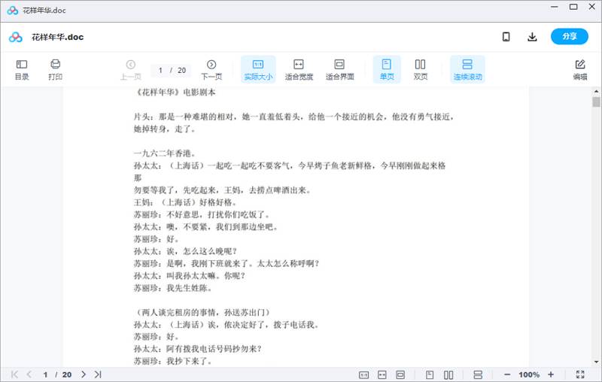602x382 pixels.
Task: Switch to 双页 double-page view
Action: click(421, 70)
